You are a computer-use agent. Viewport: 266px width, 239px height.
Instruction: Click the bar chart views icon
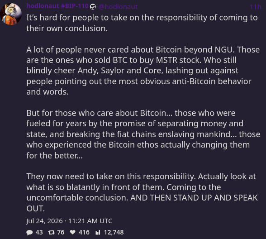pyautogui.click(x=98, y=232)
